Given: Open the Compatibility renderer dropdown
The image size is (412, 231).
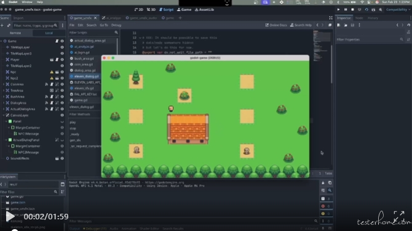Looking at the screenshot, I should [398, 9].
